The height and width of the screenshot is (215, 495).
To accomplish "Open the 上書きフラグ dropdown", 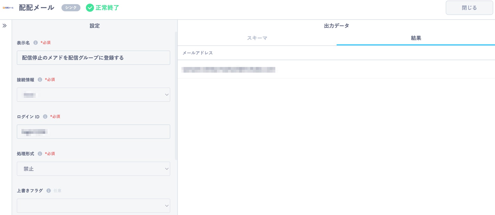I will [93, 206].
